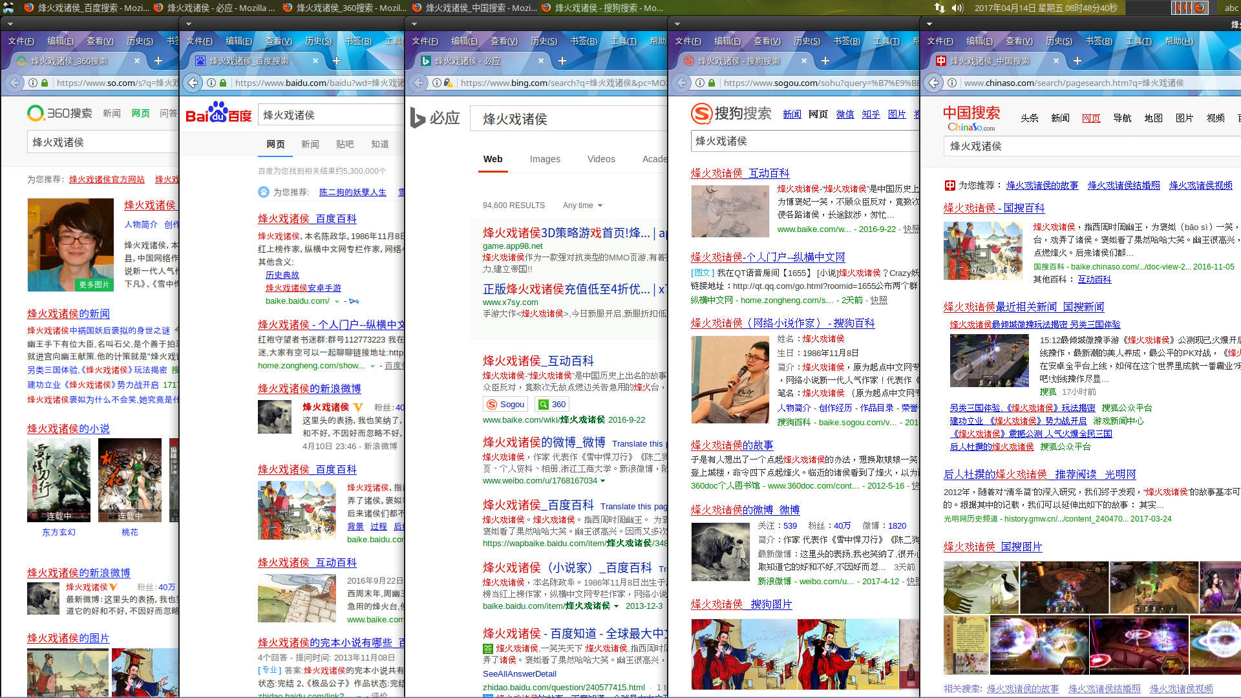
Task: Close the 烽火戏诸侯_360搜索 tab
Action: pos(137,61)
